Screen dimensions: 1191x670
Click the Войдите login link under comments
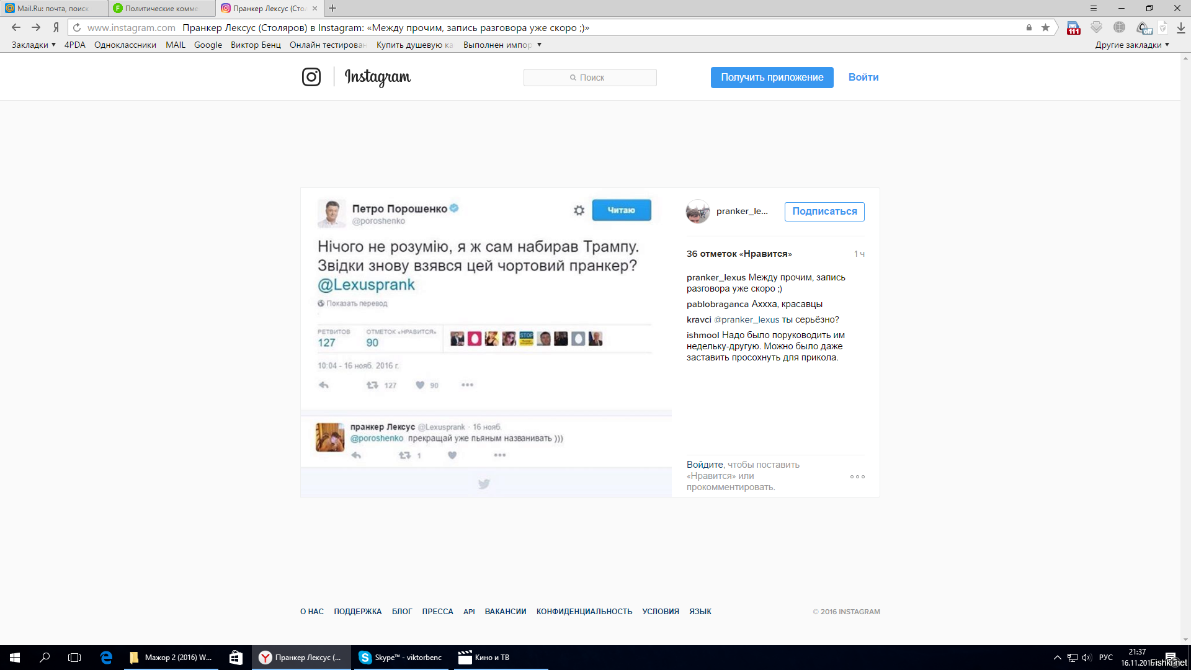[x=705, y=465]
